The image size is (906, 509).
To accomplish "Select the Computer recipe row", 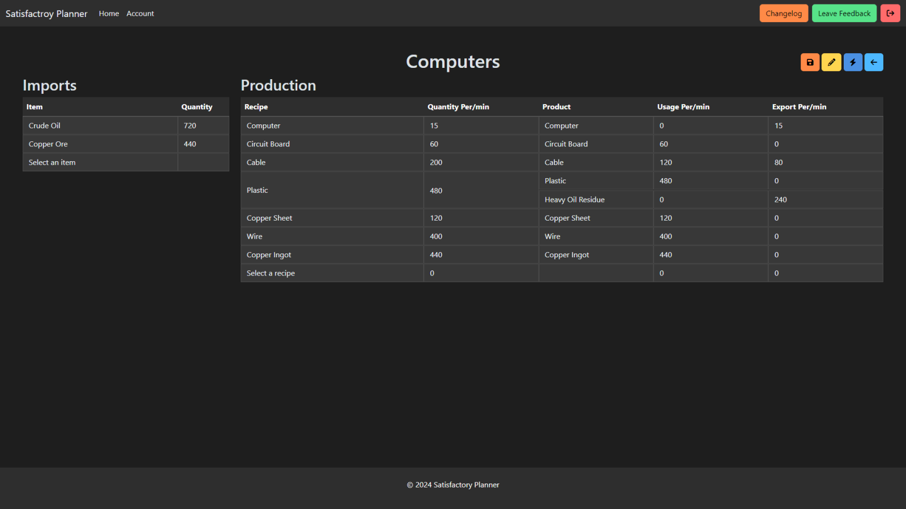I will pos(263,125).
